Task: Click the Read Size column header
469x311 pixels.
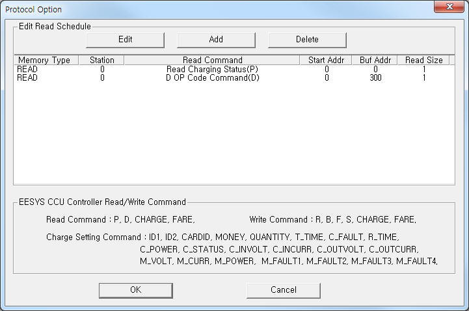Action: (423, 60)
